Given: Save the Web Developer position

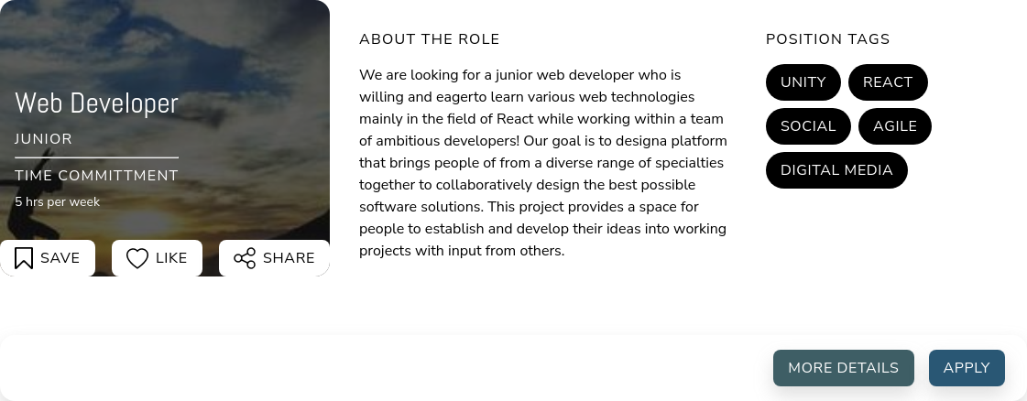Looking at the screenshot, I should pyautogui.click(x=47, y=258).
